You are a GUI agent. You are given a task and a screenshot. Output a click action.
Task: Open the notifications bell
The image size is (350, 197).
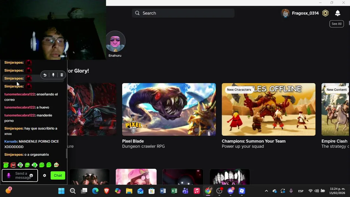pyautogui.click(x=338, y=13)
